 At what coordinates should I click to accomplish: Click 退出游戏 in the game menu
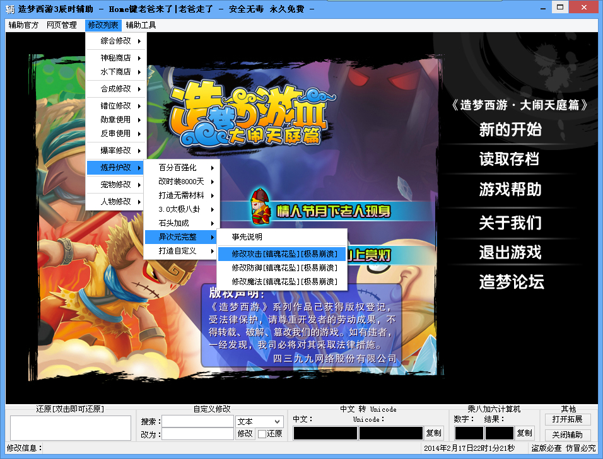(x=510, y=252)
